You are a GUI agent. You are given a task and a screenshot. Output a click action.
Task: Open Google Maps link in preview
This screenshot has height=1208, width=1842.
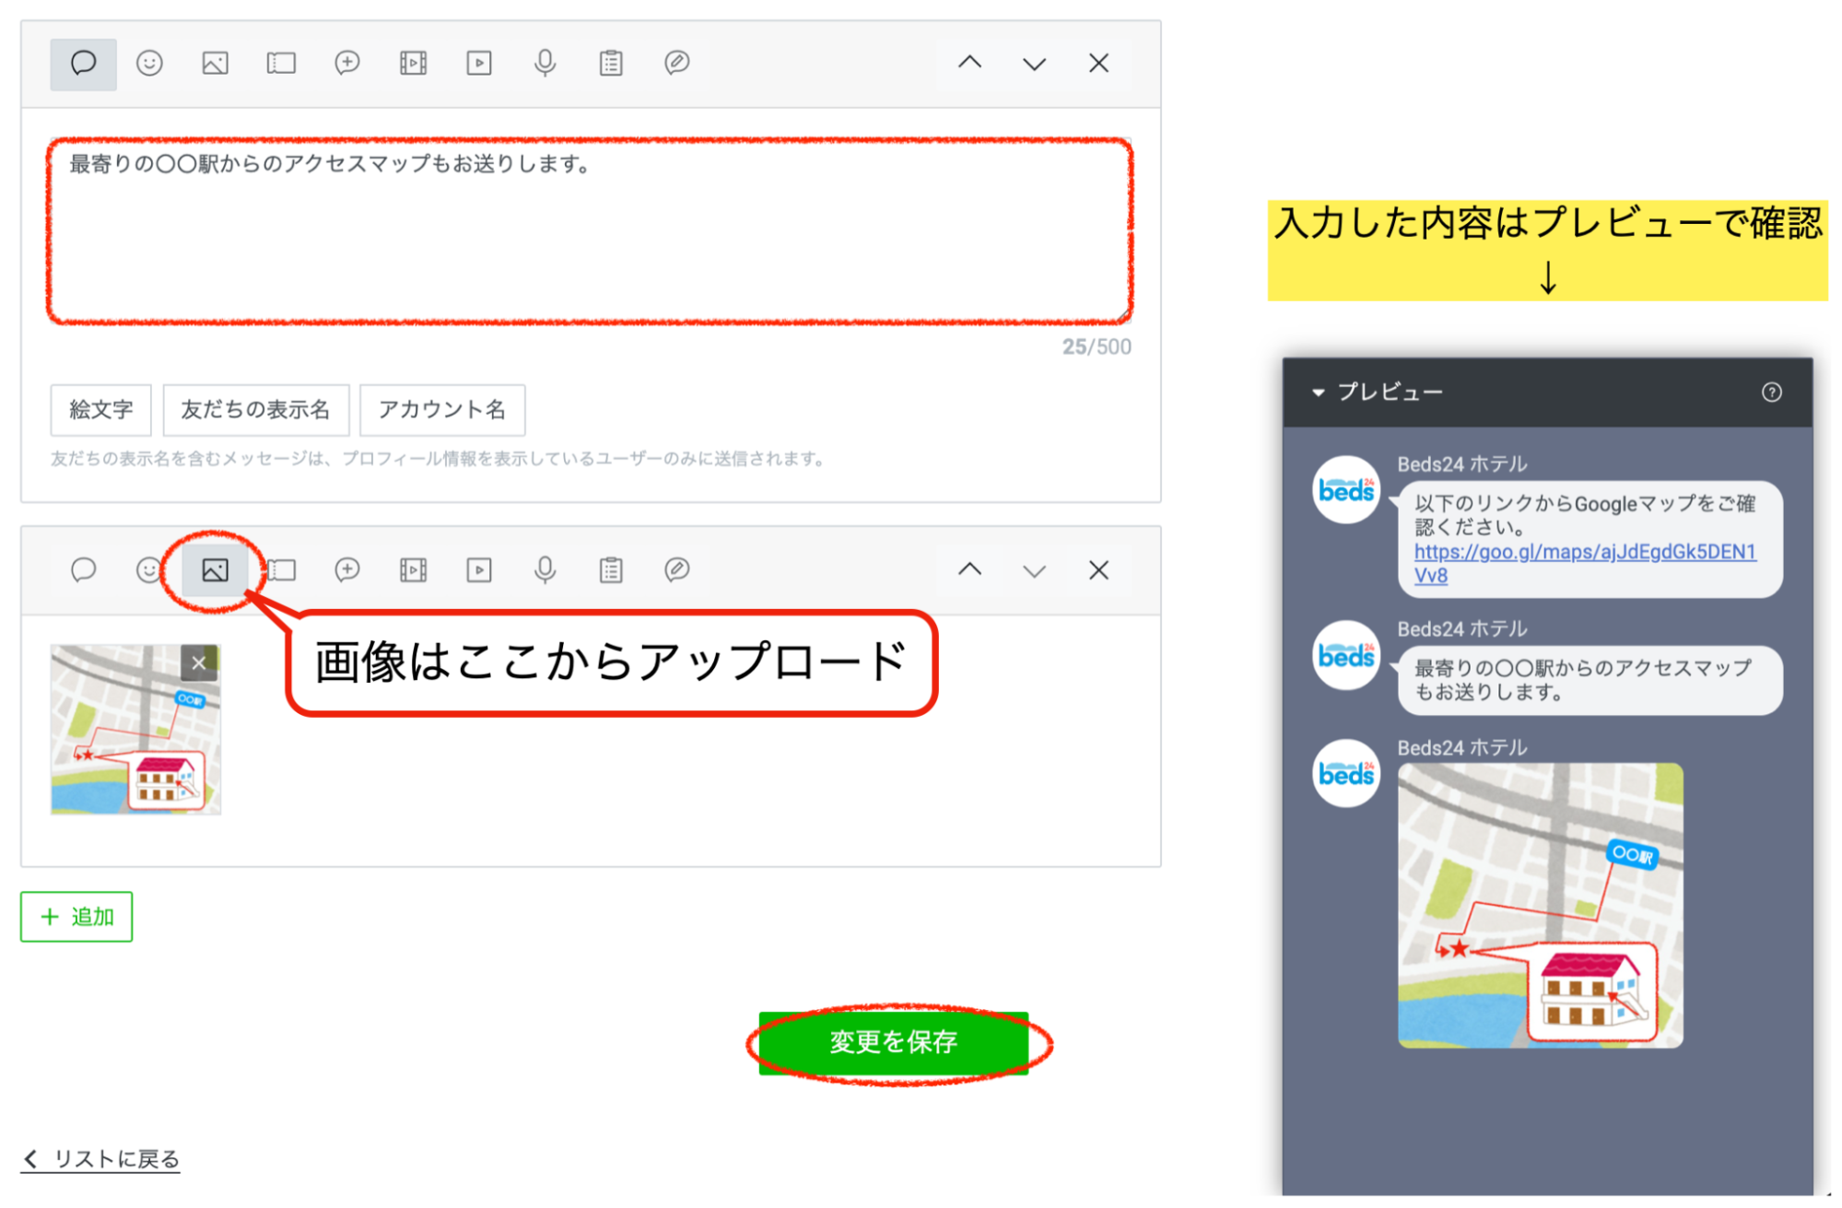click(1584, 553)
